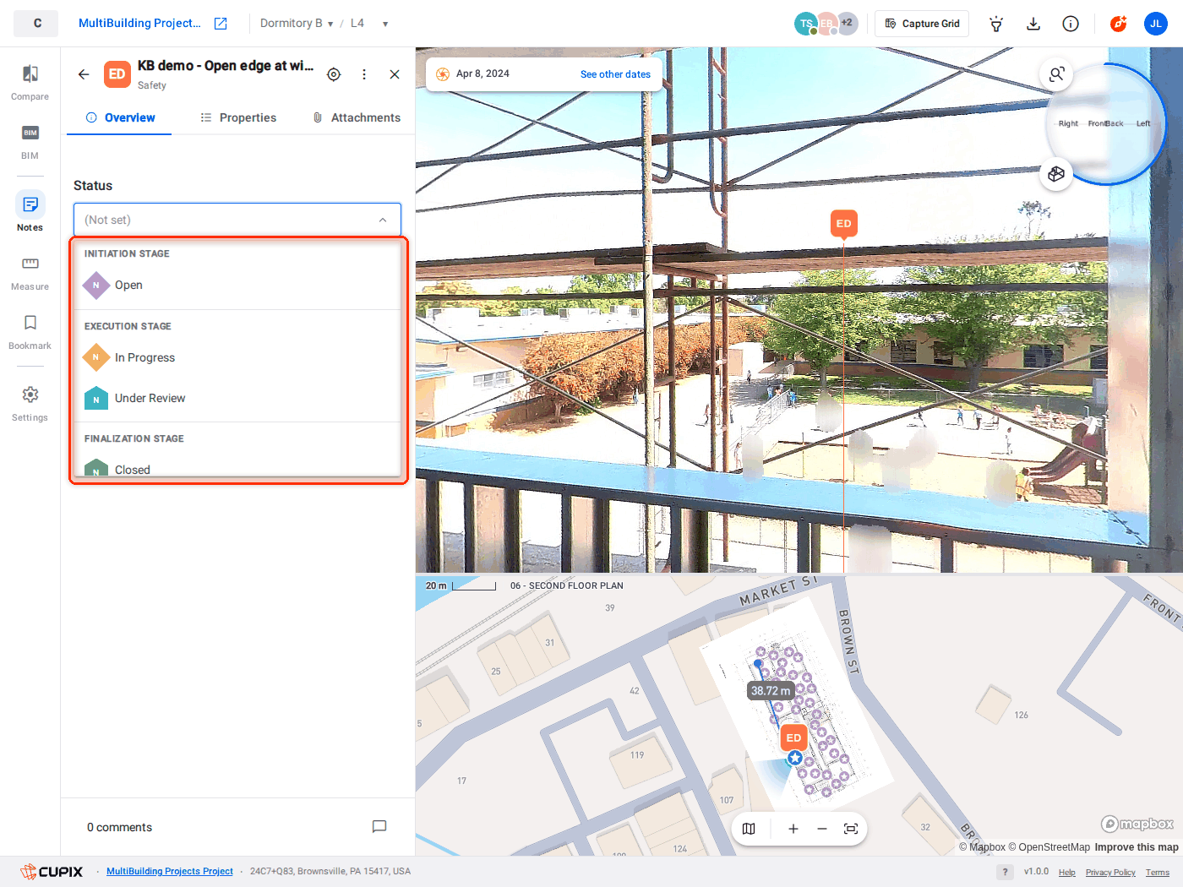1183x887 pixels.
Task: Click See other dates link
Action: pyautogui.click(x=615, y=74)
